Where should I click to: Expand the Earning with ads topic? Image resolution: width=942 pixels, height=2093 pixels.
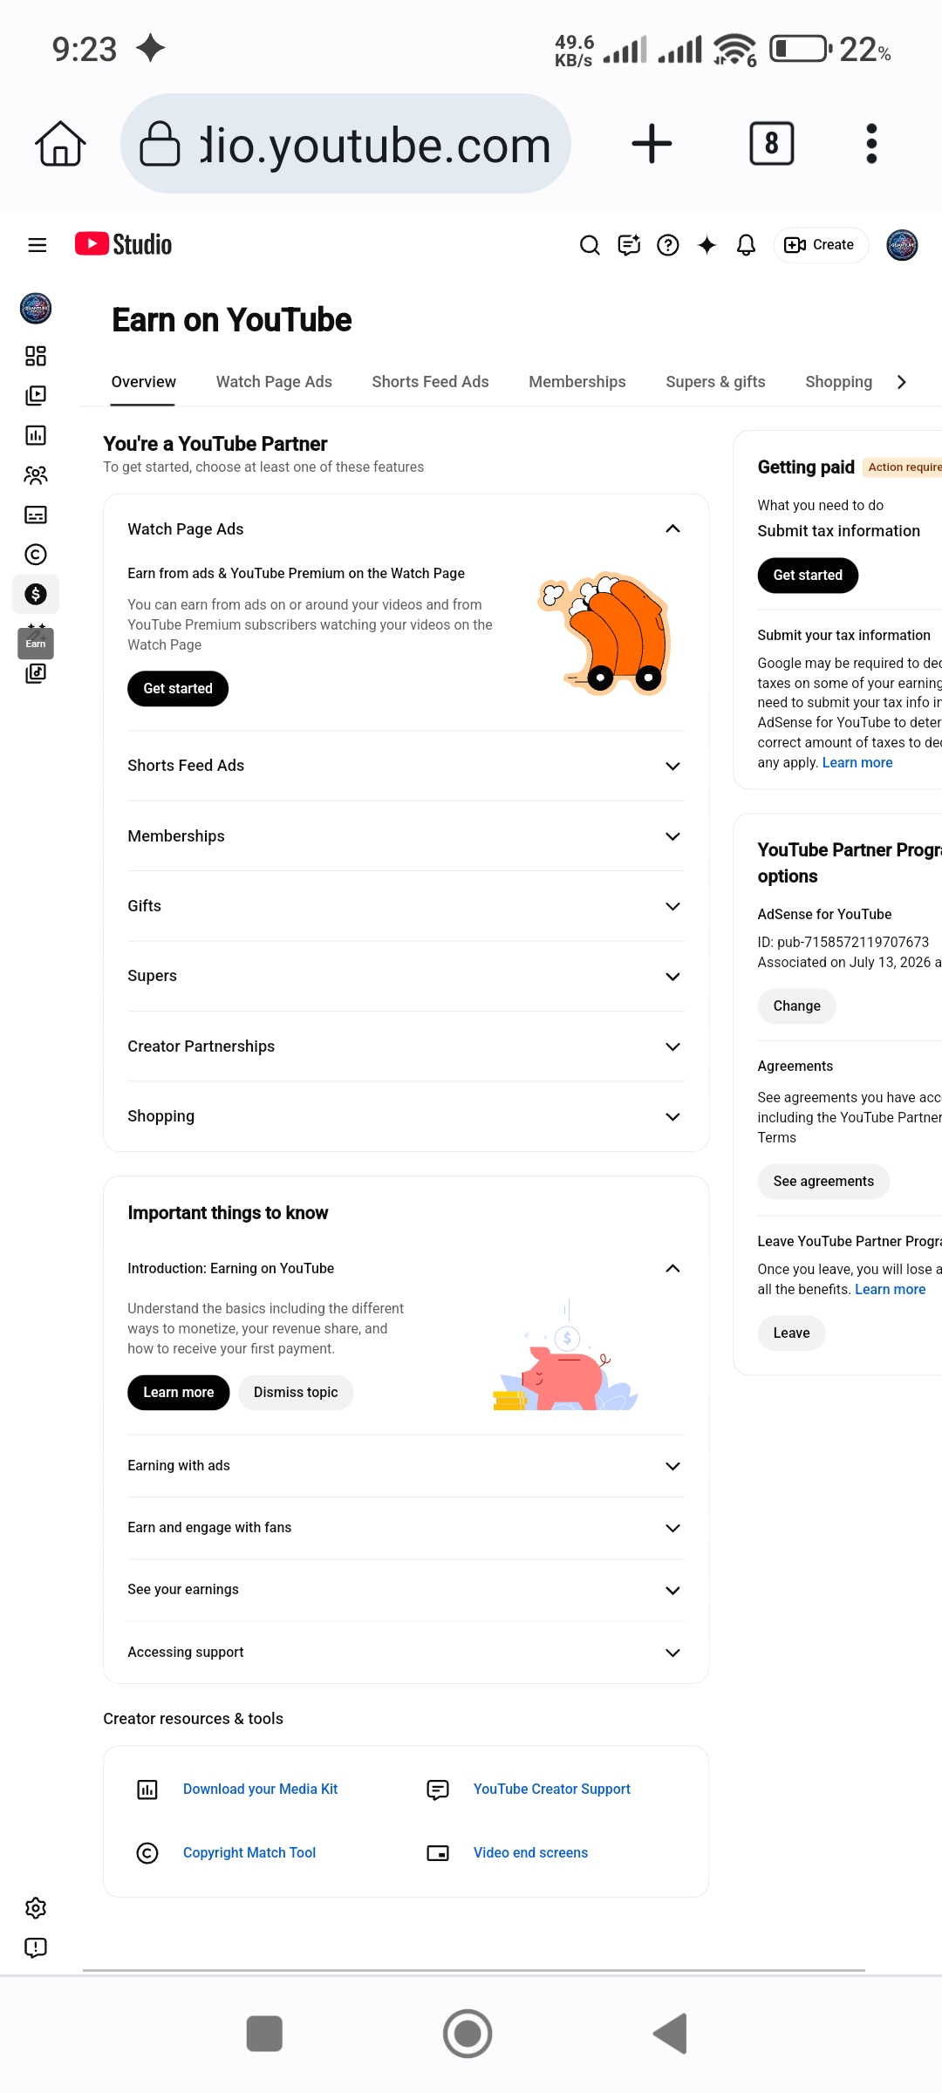[x=406, y=1466]
